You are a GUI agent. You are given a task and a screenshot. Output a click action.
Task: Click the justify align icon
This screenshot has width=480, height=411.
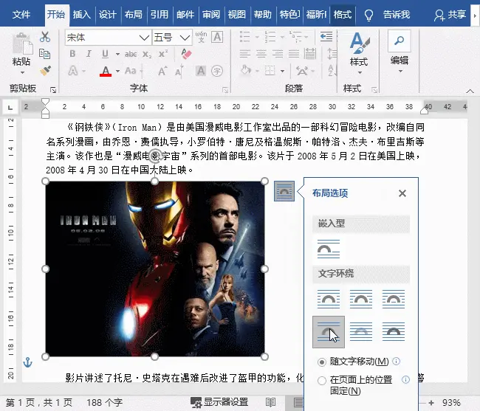pyautogui.click(x=294, y=54)
